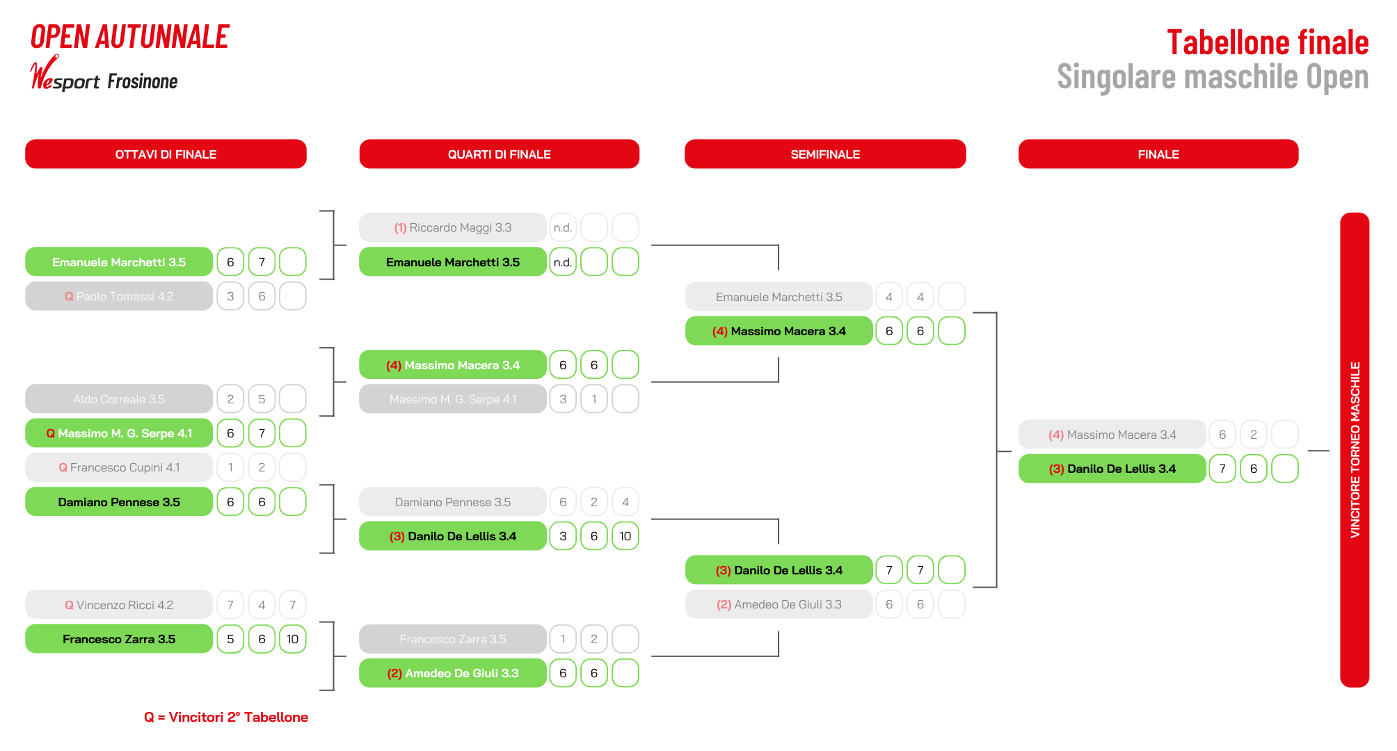Select Q Vincenzo Ricci 4.2 entry

pos(119,605)
